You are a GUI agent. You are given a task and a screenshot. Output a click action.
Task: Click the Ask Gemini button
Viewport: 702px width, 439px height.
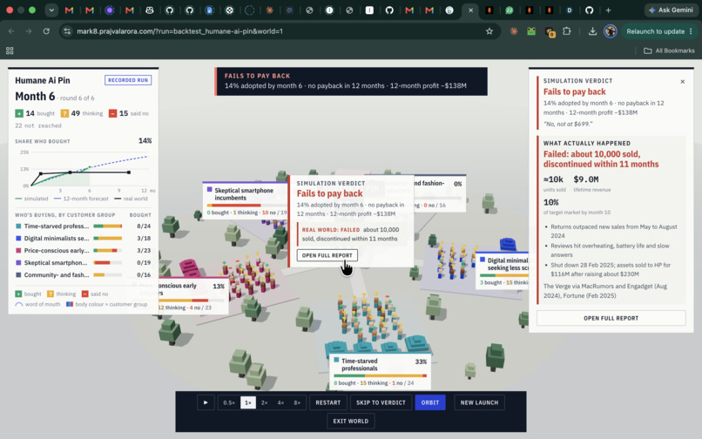point(671,10)
